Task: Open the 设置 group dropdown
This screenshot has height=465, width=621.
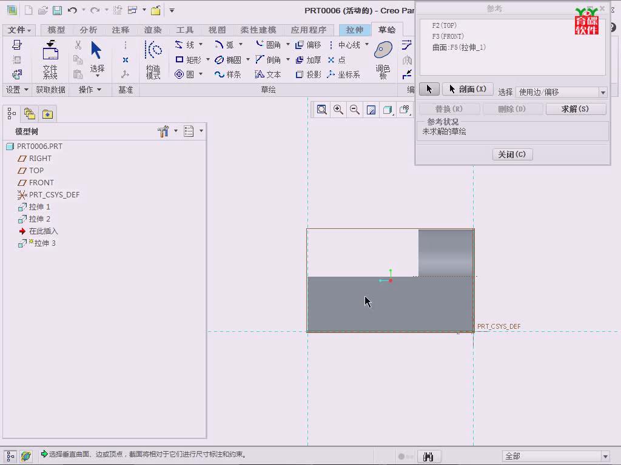Action: [x=17, y=90]
